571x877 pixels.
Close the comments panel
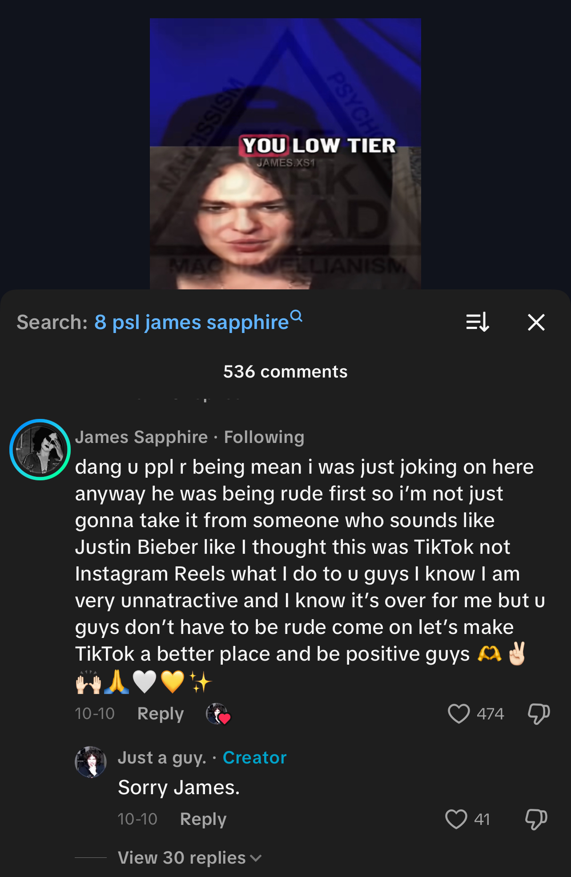536,322
